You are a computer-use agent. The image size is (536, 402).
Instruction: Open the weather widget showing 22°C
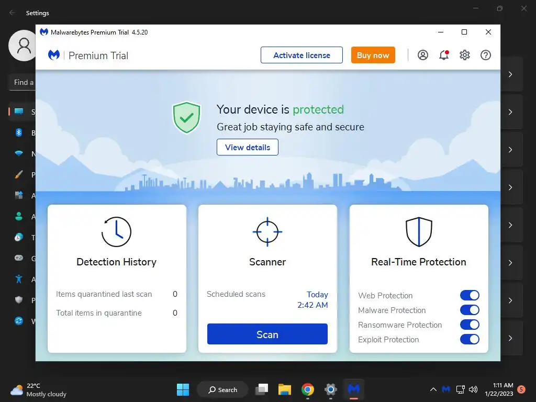(x=39, y=389)
